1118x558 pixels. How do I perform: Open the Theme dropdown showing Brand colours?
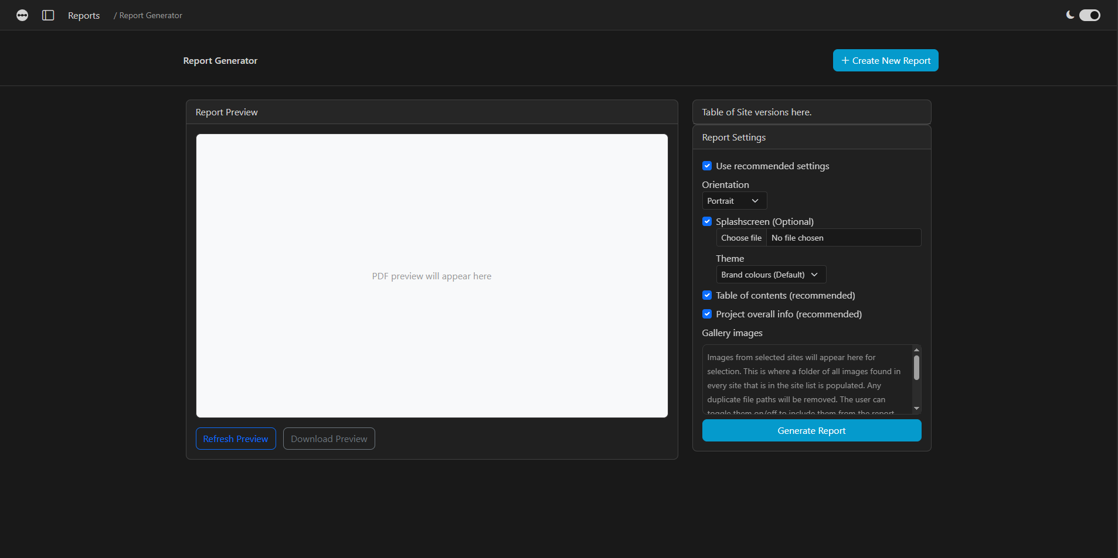coord(770,274)
